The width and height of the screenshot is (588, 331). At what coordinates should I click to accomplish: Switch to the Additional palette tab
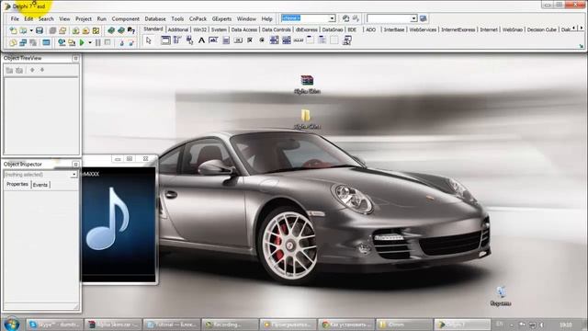[177, 29]
